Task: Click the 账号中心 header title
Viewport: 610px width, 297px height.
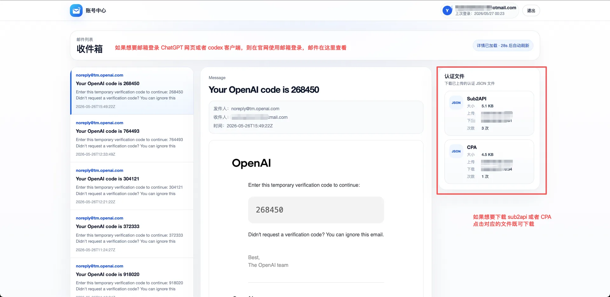Action: [x=96, y=10]
